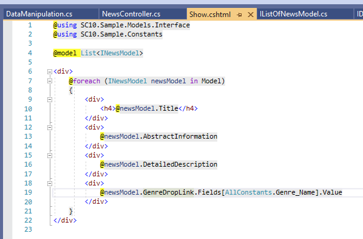Collapse the div on line 9

[x=50, y=100]
